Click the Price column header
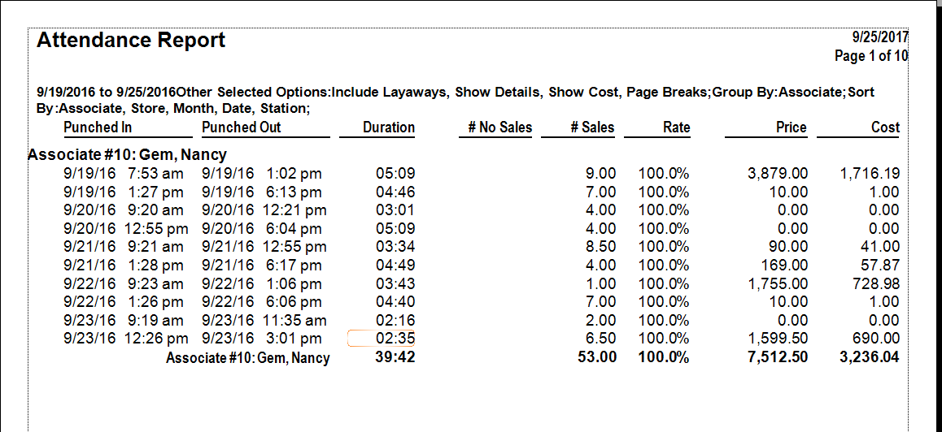The width and height of the screenshot is (942, 432). (791, 127)
